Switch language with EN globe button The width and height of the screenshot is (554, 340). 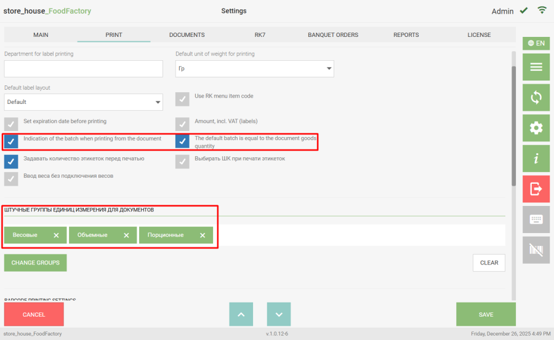point(536,43)
